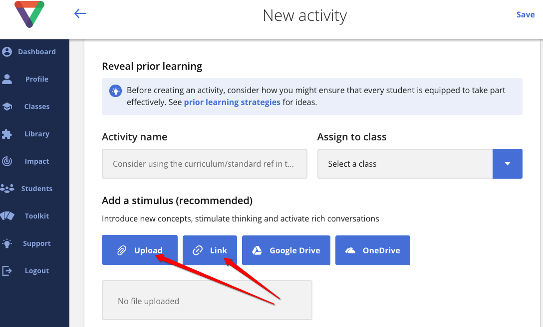Click the Library puzzle piece icon
543x327 pixels.
[7, 134]
